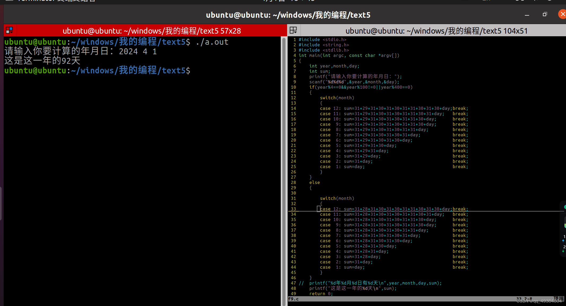Click the green status dot in side widget
This screenshot has height=306, width=566.
click(x=565, y=207)
